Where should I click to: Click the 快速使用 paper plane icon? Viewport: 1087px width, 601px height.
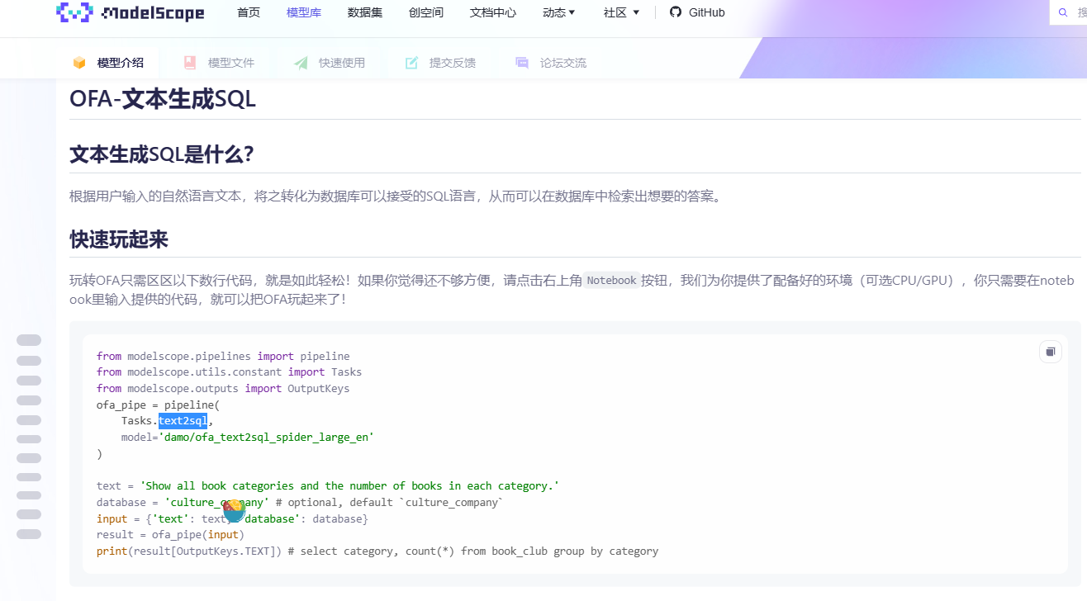301,63
